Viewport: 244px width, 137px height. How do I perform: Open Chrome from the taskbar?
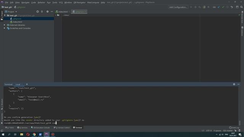point(34,134)
